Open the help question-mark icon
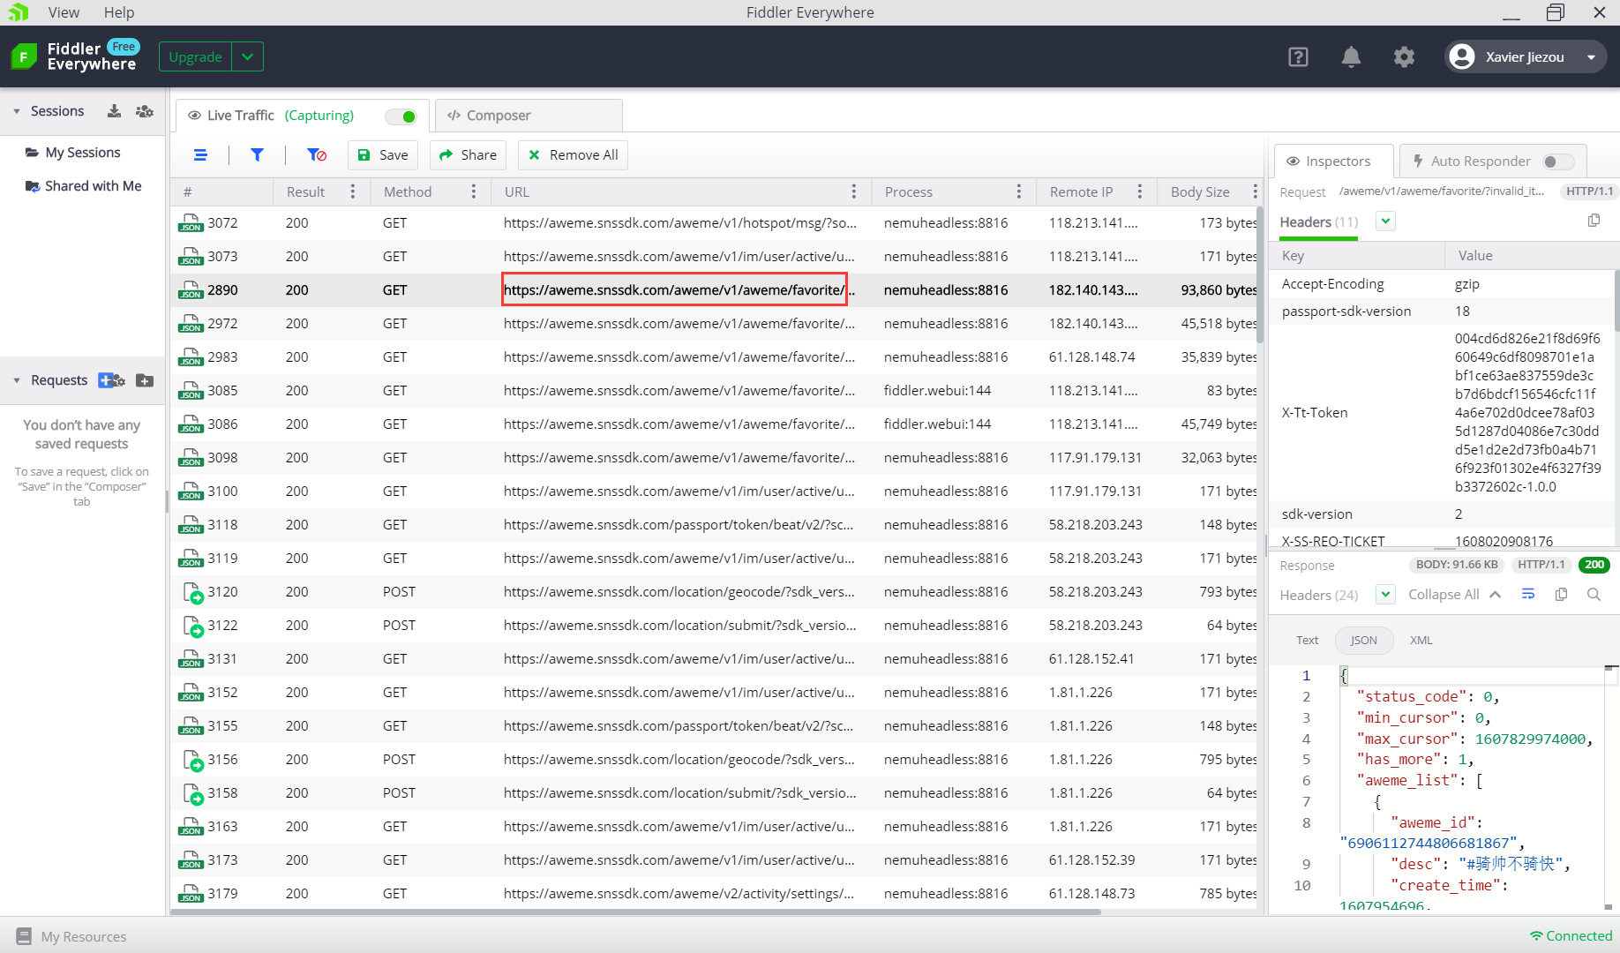Viewport: 1620px width, 953px height. pyautogui.click(x=1298, y=57)
